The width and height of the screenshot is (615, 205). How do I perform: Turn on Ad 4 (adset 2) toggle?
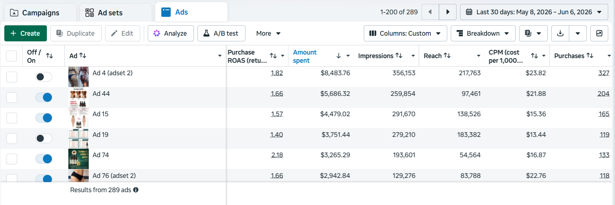point(44,77)
